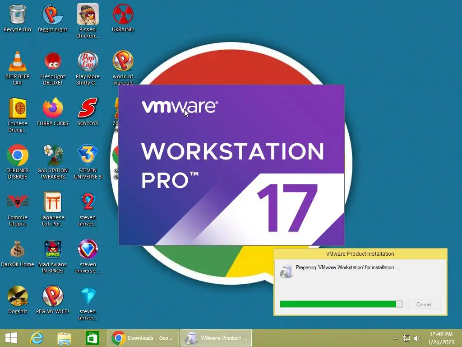Click the 'VMware Product Installation' title bar
462x347 pixels.
click(x=360, y=254)
